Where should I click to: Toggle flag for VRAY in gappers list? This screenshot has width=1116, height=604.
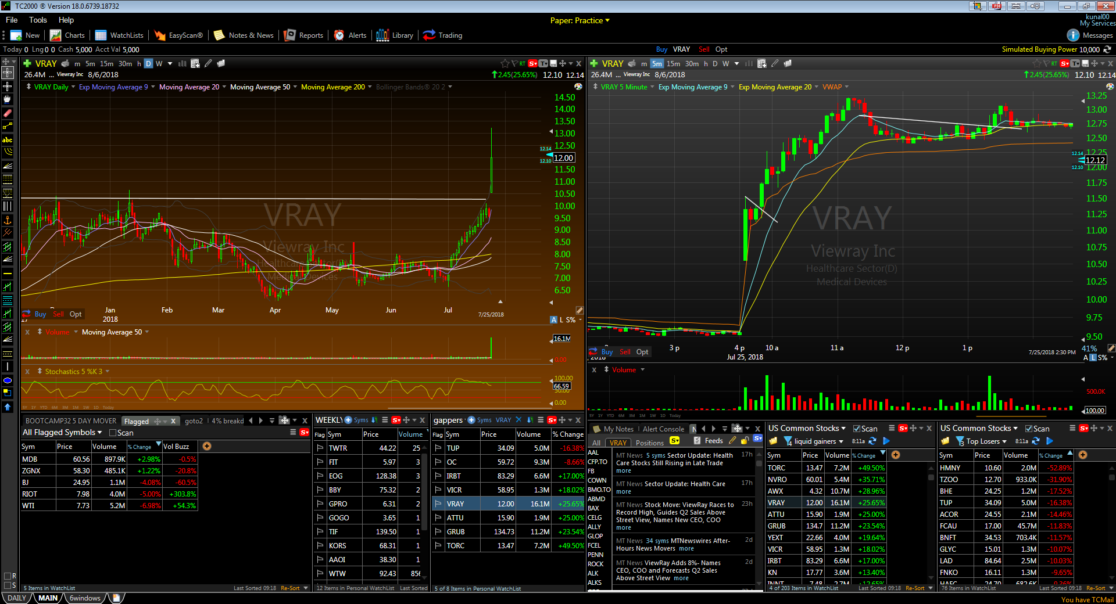[438, 504]
